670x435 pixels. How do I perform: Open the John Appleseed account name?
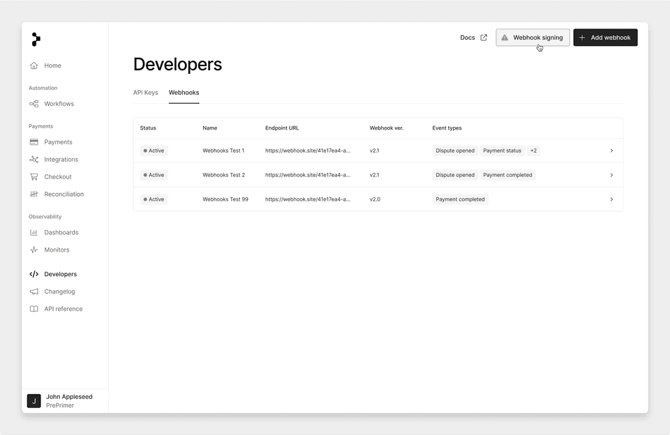tap(69, 397)
